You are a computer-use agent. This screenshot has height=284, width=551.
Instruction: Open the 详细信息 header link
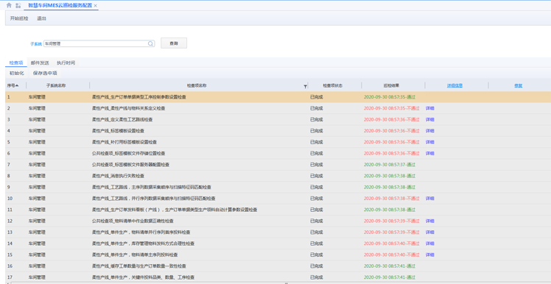click(x=455, y=85)
